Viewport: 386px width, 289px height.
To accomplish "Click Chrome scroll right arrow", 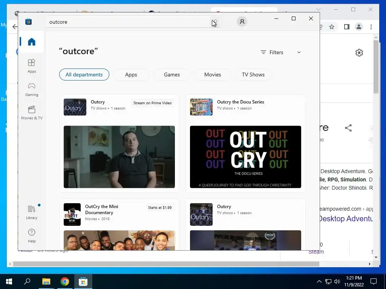I will (x=370, y=264).
